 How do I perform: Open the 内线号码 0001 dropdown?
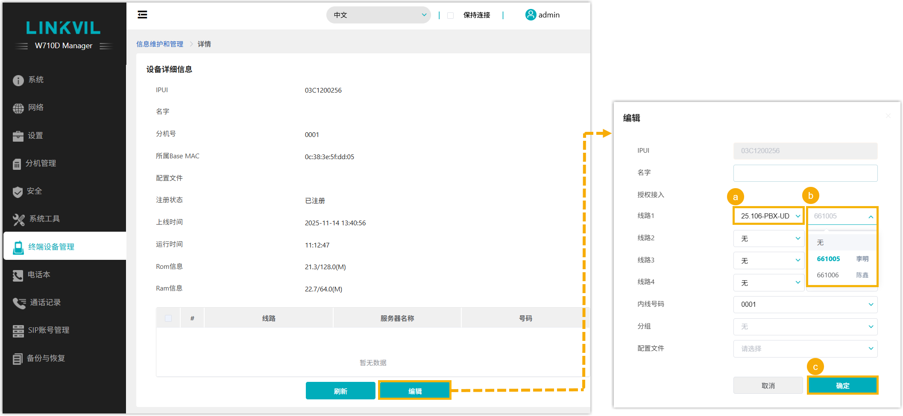coord(805,304)
